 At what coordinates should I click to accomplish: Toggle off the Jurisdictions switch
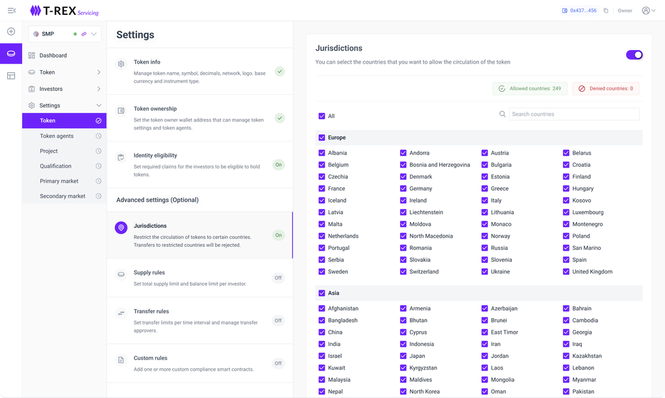[634, 55]
